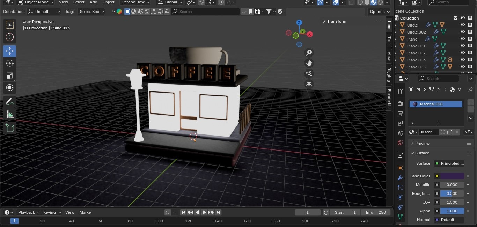Hide Circle.002 object in viewport
This screenshot has width=477, height=227.
point(463,32)
